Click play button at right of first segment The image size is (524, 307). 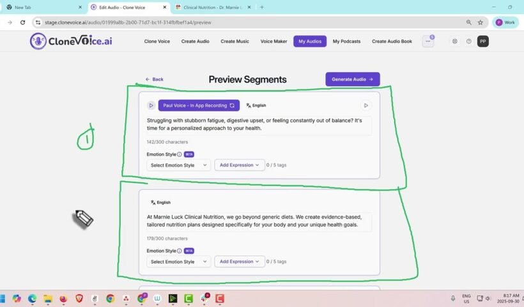pyautogui.click(x=366, y=106)
